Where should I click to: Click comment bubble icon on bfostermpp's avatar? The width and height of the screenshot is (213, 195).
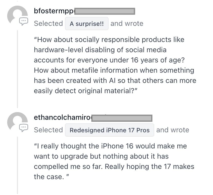[x=24, y=21]
